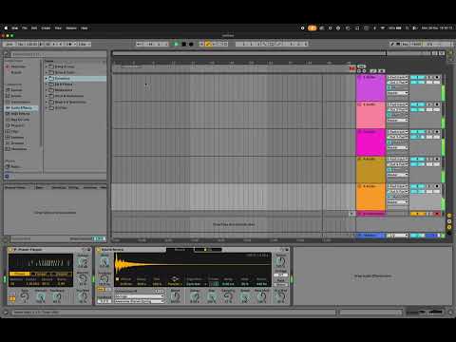This screenshot has height=342, width=456.
Task: Open the Apple menu
Action: pos(6,28)
